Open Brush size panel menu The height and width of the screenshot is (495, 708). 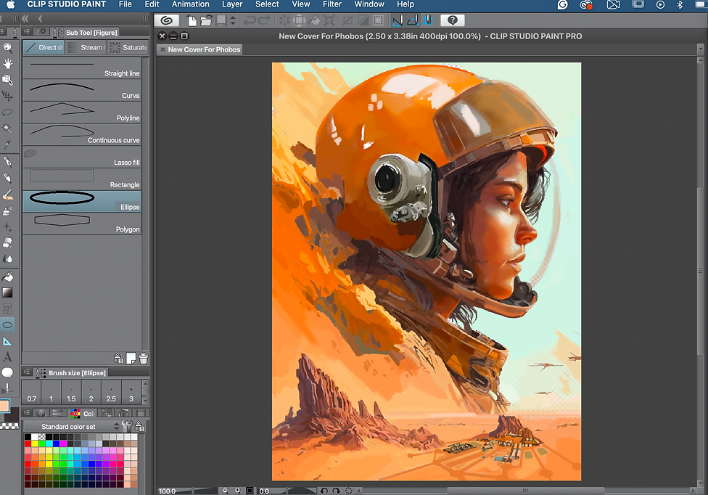click(x=27, y=372)
